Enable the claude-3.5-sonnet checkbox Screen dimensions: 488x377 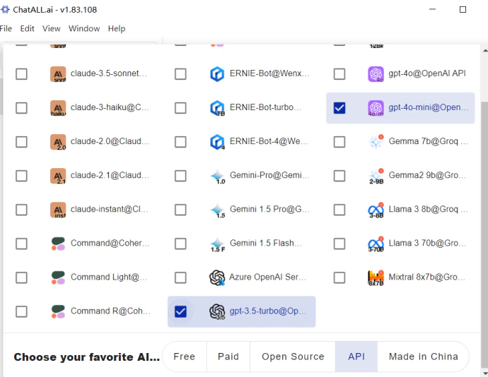click(21, 74)
